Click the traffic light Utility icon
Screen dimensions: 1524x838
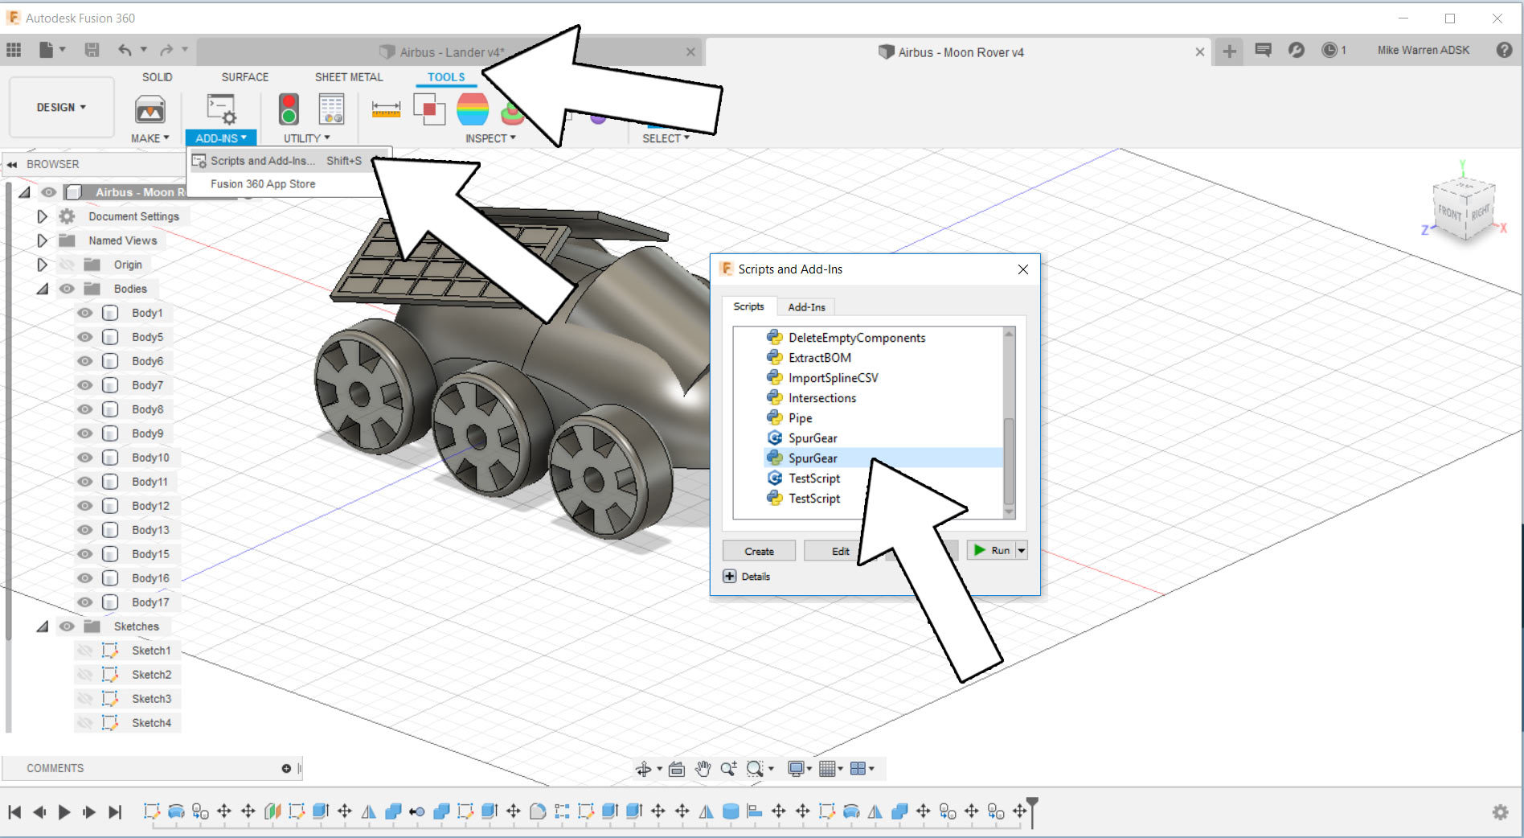[x=289, y=109]
